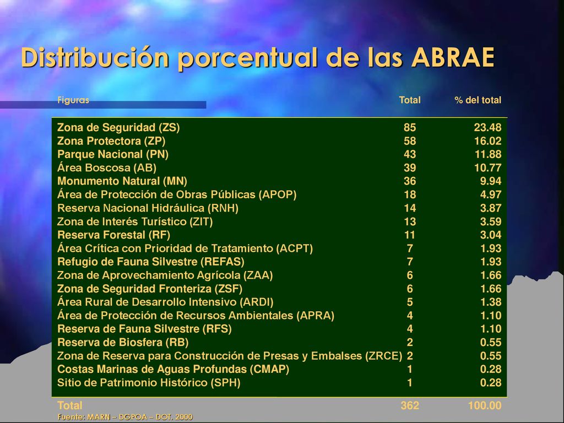Click "Área de Protección de Recursos Ambientales (APRA)"
564x423 pixels.
tap(196, 316)
